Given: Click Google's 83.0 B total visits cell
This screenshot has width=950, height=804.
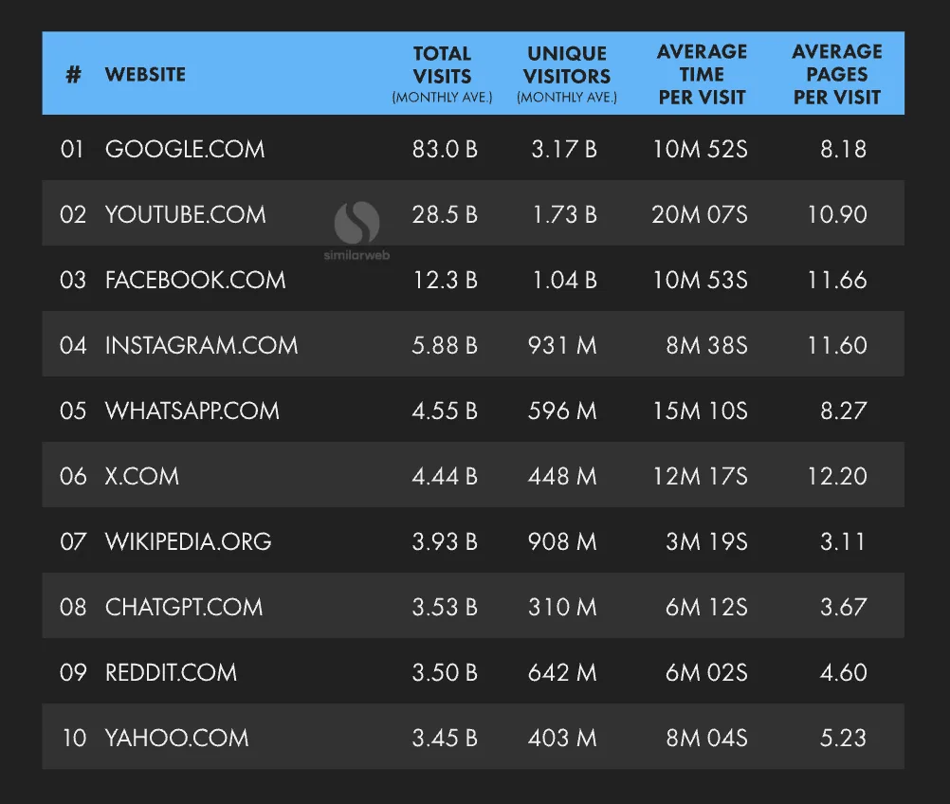Looking at the screenshot, I should (445, 149).
